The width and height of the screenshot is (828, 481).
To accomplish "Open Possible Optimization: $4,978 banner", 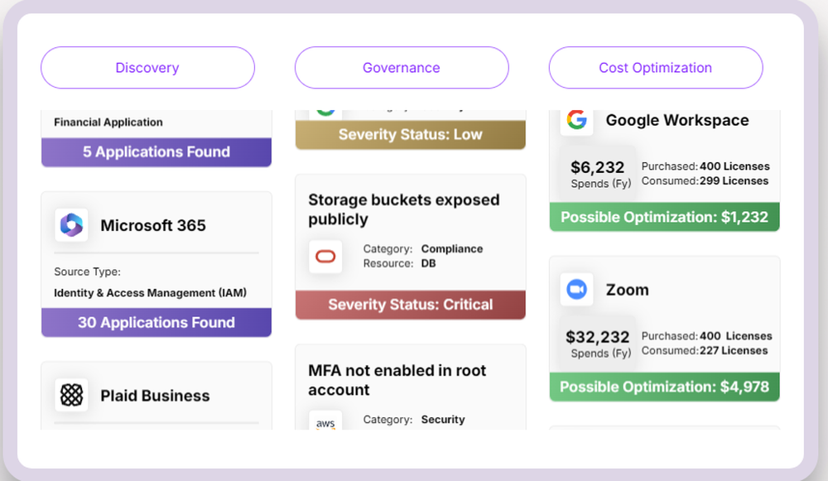I will [x=664, y=387].
